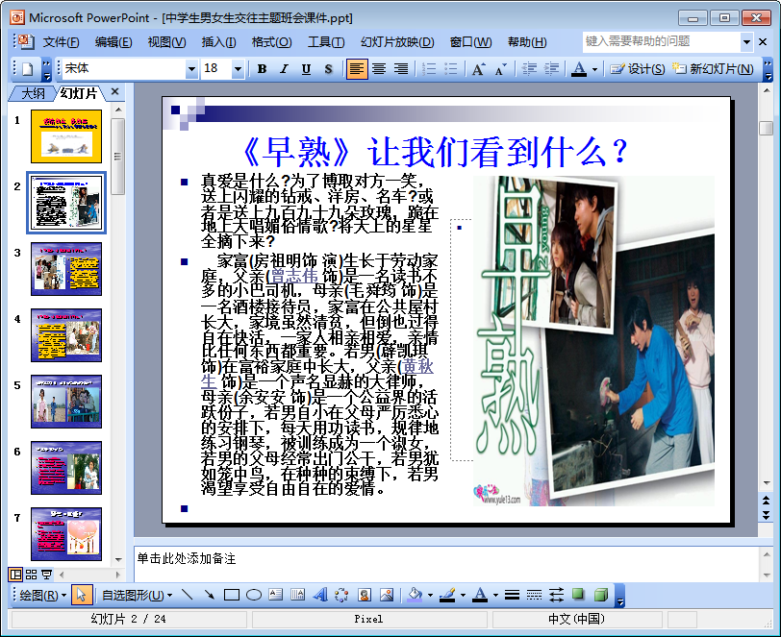Toggle underline formatting
781x637 pixels.
click(306, 69)
